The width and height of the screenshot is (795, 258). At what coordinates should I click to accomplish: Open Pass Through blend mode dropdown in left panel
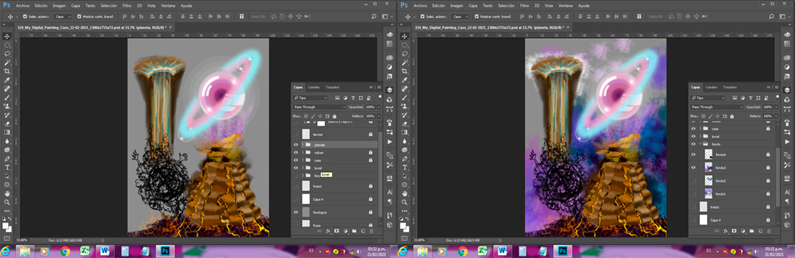319,107
